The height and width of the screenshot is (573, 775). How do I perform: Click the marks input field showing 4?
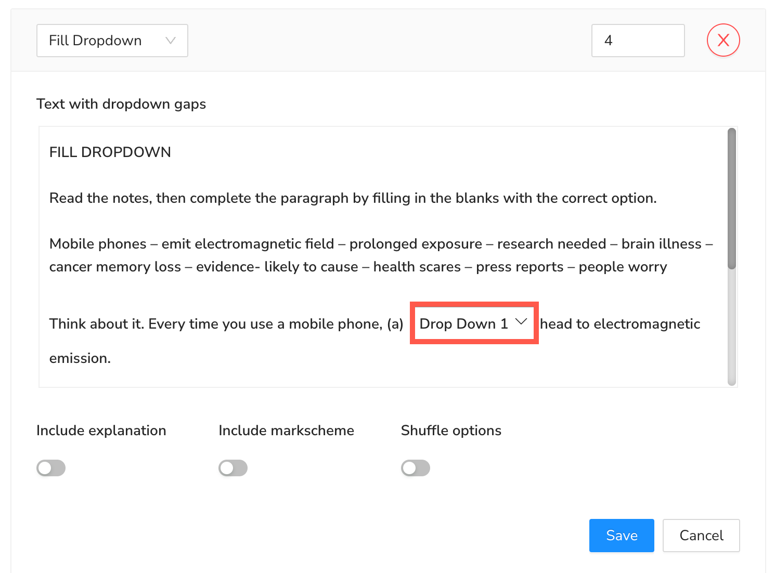(x=638, y=41)
